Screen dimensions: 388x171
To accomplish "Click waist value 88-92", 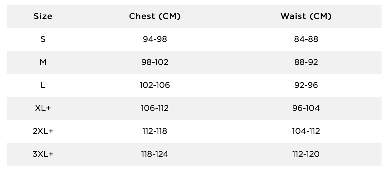I will point(306,62).
